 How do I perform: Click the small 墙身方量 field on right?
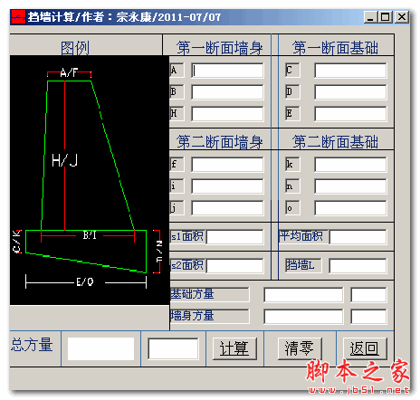tap(368, 317)
